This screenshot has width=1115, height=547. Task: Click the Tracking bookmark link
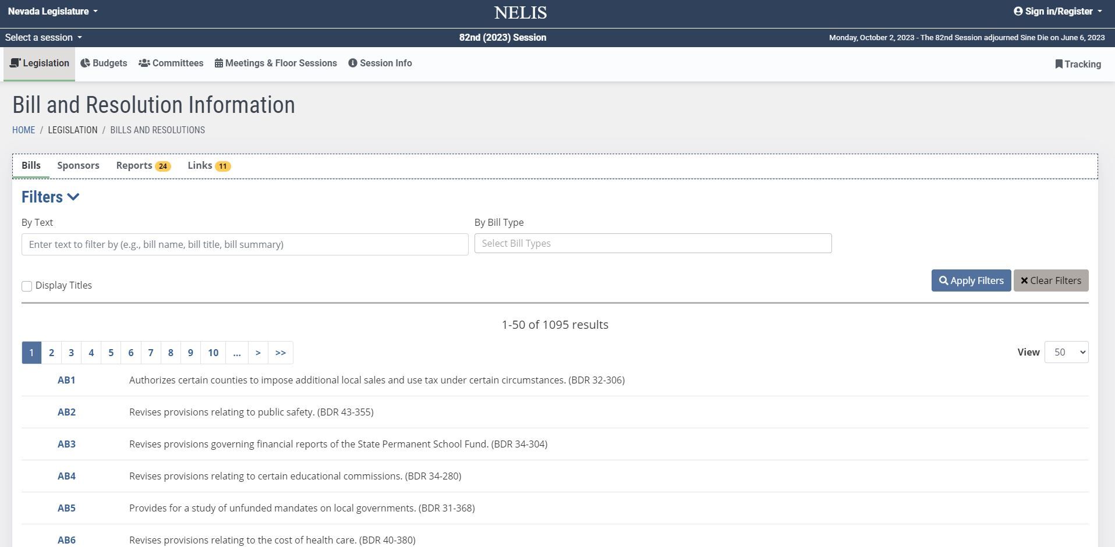(x=1078, y=64)
